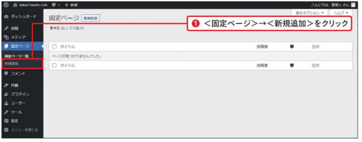Click the plus 新規 icon in admin bar
Viewport: 362px width, 142px height.
click(66, 5)
